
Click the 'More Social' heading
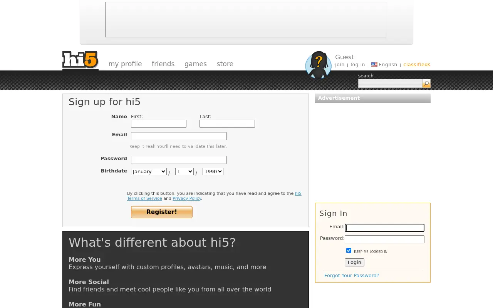click(89, 282)
